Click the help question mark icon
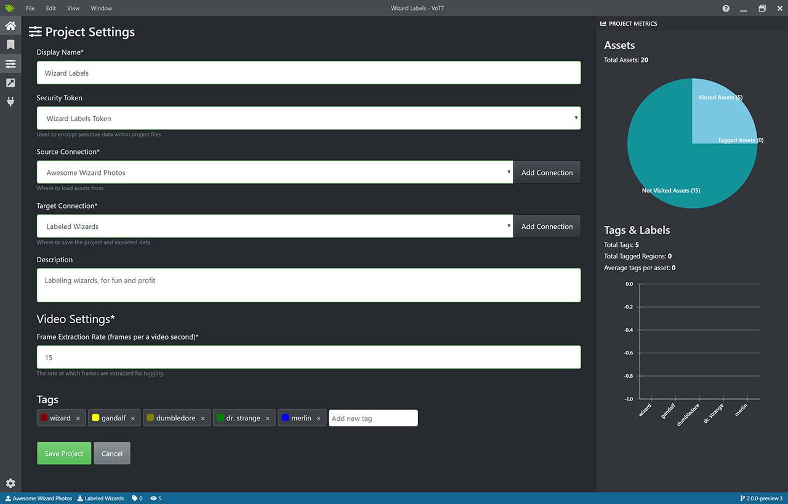Screen dimensions: 788x504 point(726,9)
